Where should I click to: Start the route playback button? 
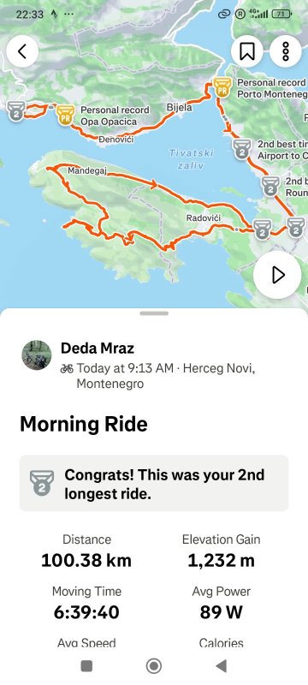[x=277, y=275]
